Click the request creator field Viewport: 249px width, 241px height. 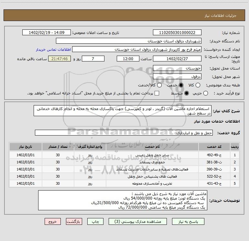[137, 49]
